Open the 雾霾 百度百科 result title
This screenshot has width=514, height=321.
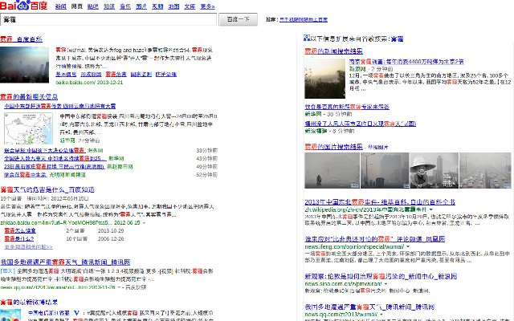tap(22, 39)
